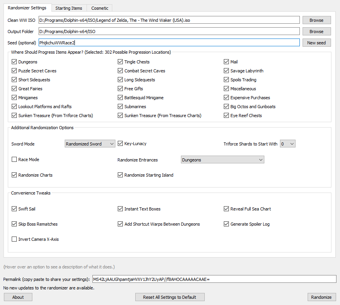The width and height of the screenshot is (340, 305).
Task: Click Reset All Settings to Default
Action: pos(170,297)
